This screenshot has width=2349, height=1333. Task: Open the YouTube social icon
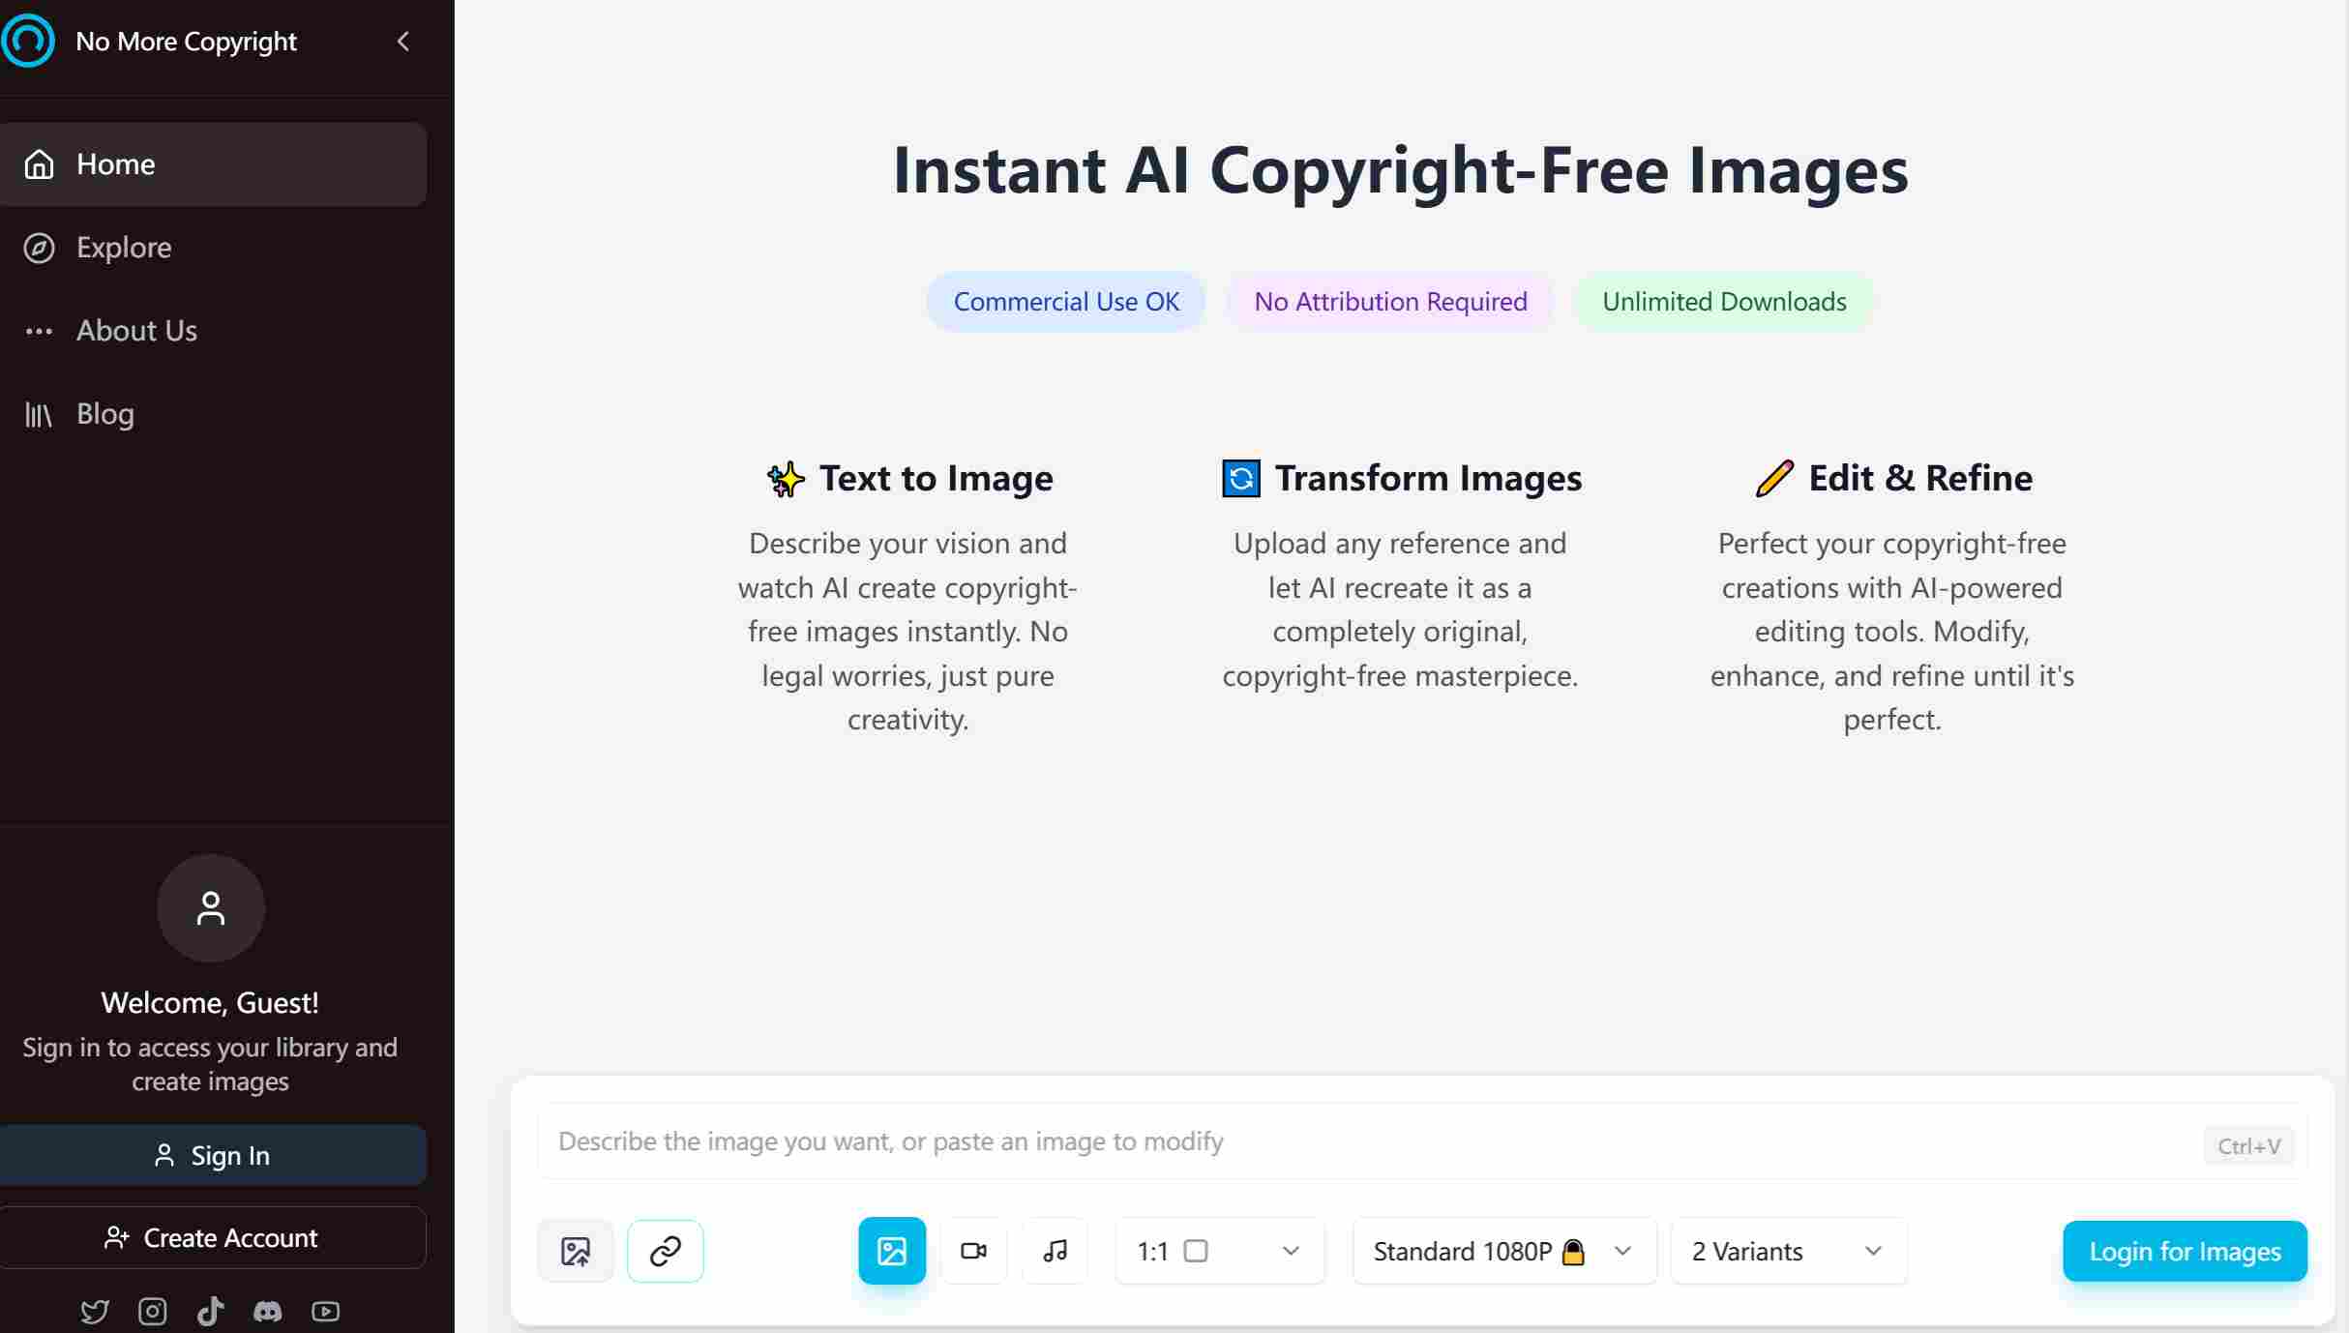(x=325, y=1312)
